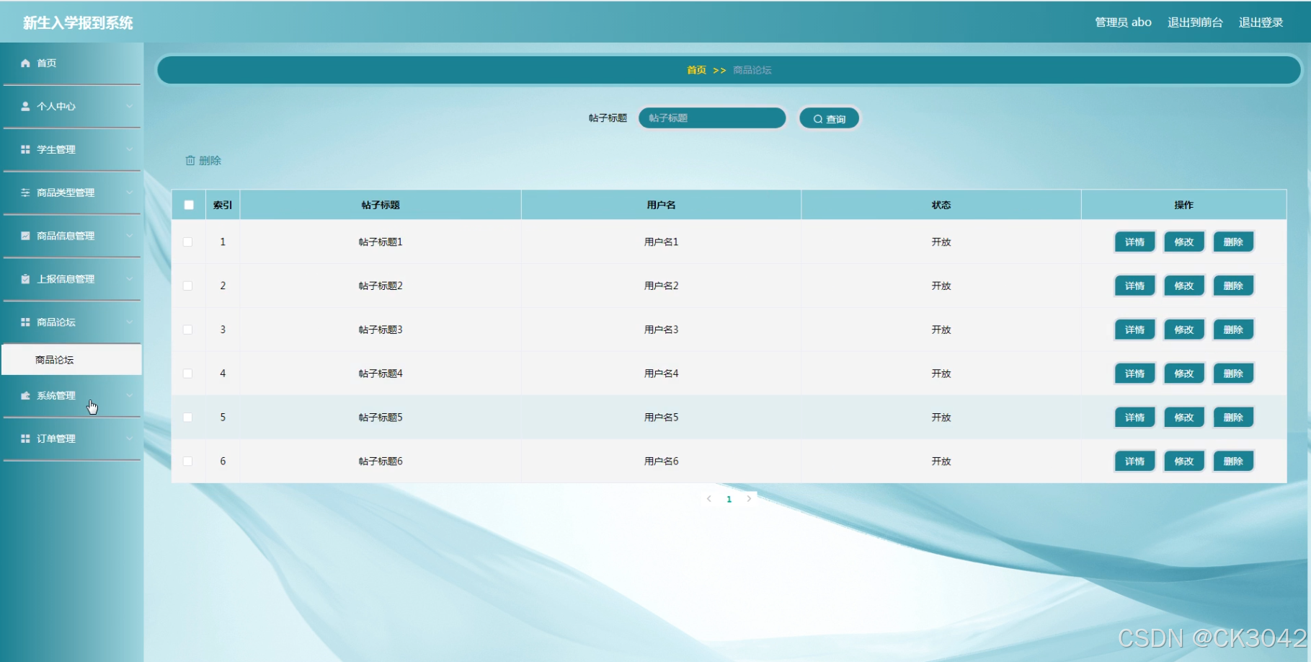The height and width of the screenshot is (662, 1311).
Task: Check the checkbox for row 2
Action: tap(187, 286)
